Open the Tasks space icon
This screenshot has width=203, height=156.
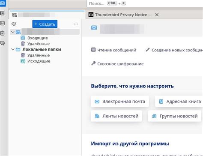click(x=3, y=33)
